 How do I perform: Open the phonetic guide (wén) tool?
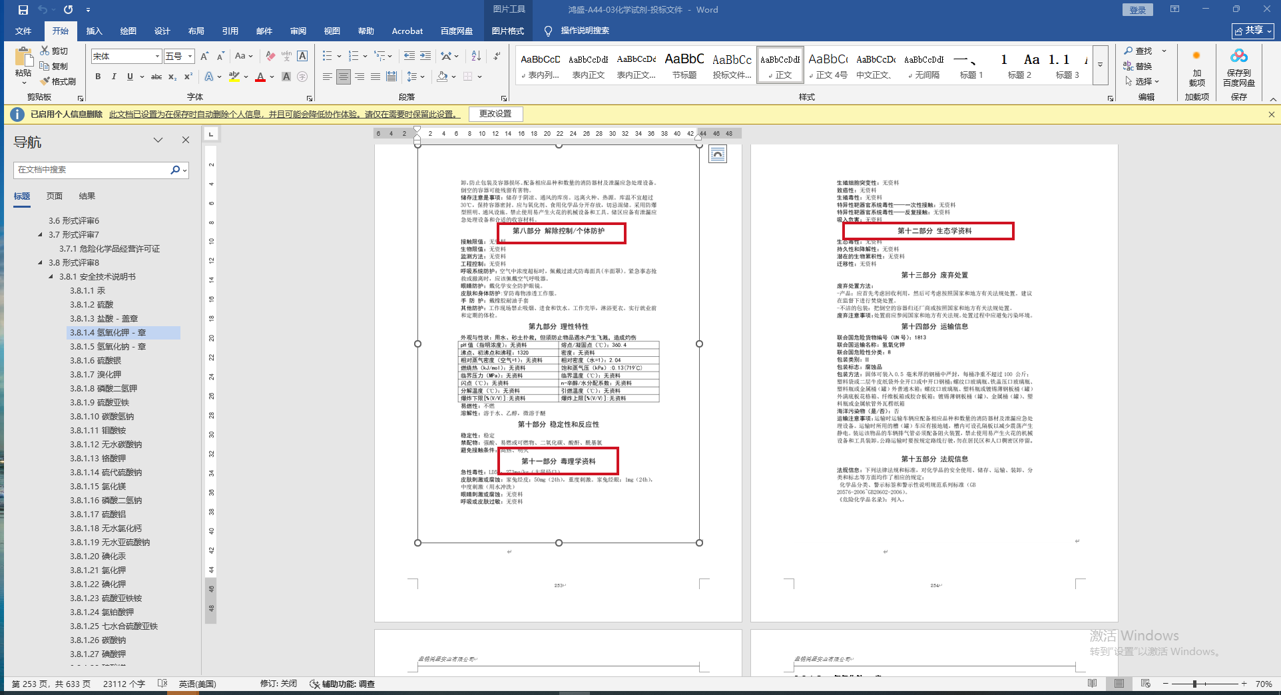point(286,56)
